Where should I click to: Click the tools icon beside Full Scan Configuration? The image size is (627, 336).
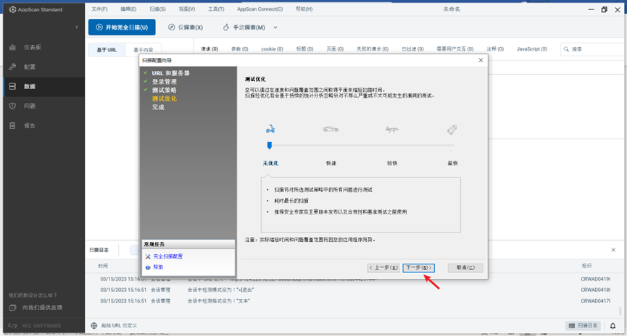(148, 256)
